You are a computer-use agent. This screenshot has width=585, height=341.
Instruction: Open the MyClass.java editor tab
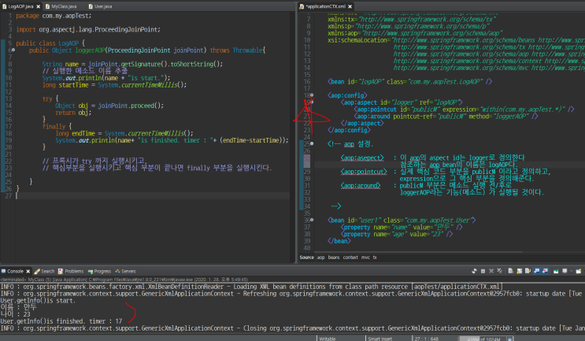tap(61, 6)
